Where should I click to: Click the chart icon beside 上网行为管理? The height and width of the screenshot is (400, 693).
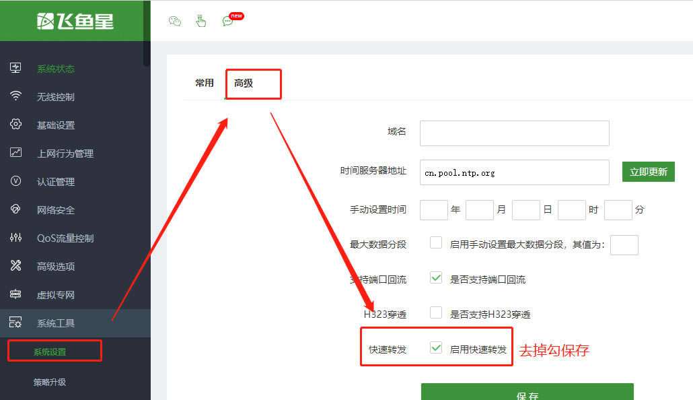click(x=15, y=153)
